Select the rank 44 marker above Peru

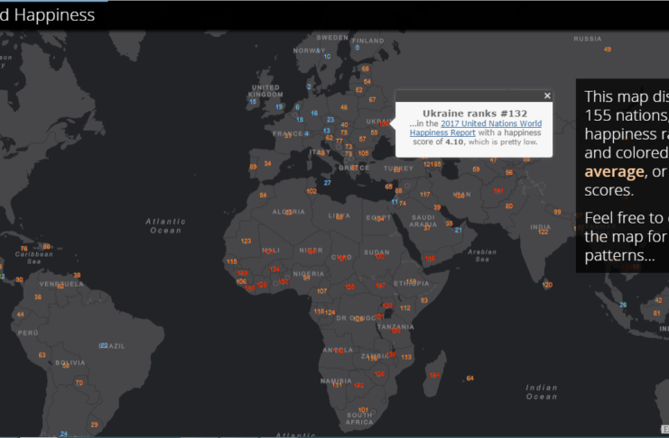point(20,315)
